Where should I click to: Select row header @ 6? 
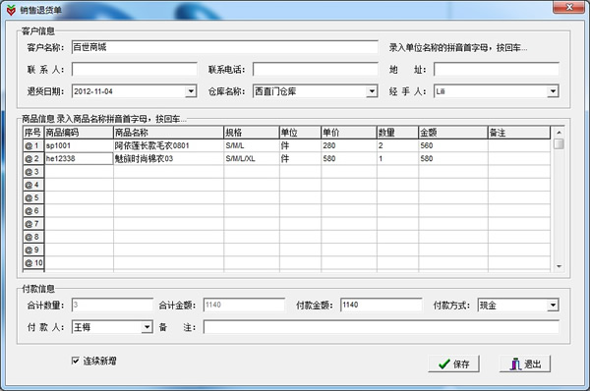[x=33, y=210]
